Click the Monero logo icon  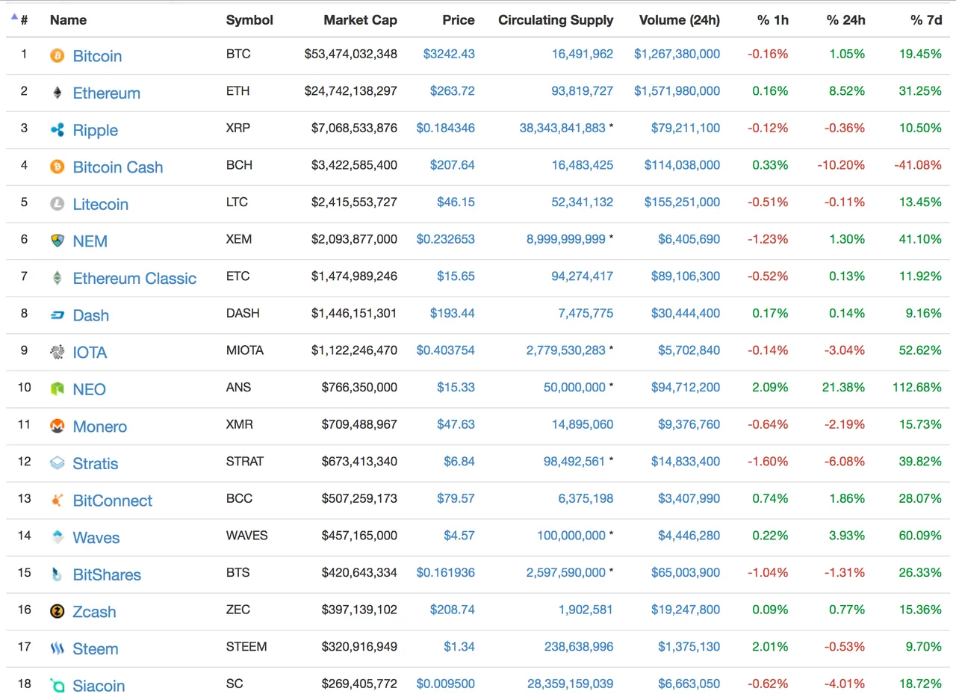(x=58, y=426)
